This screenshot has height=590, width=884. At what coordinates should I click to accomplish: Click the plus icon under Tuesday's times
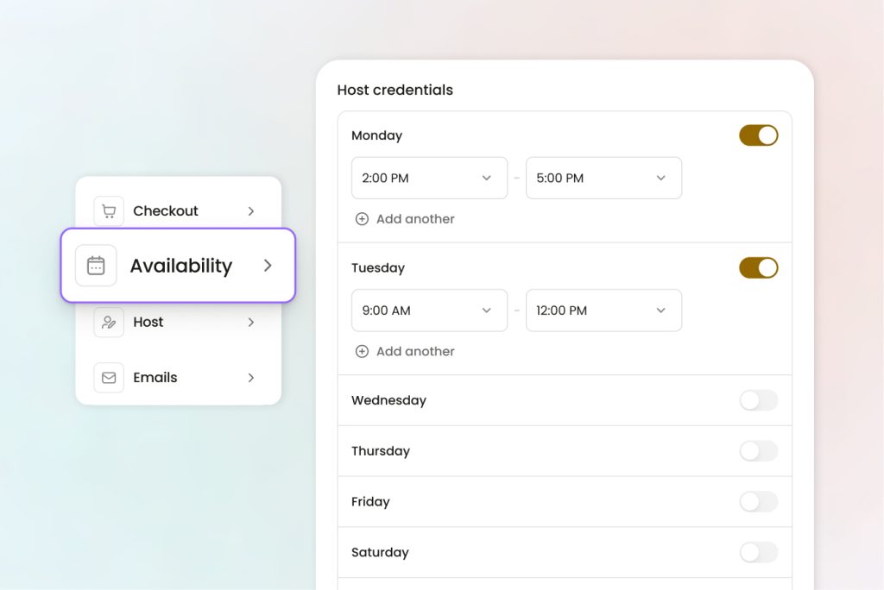[x=362, y=351]
